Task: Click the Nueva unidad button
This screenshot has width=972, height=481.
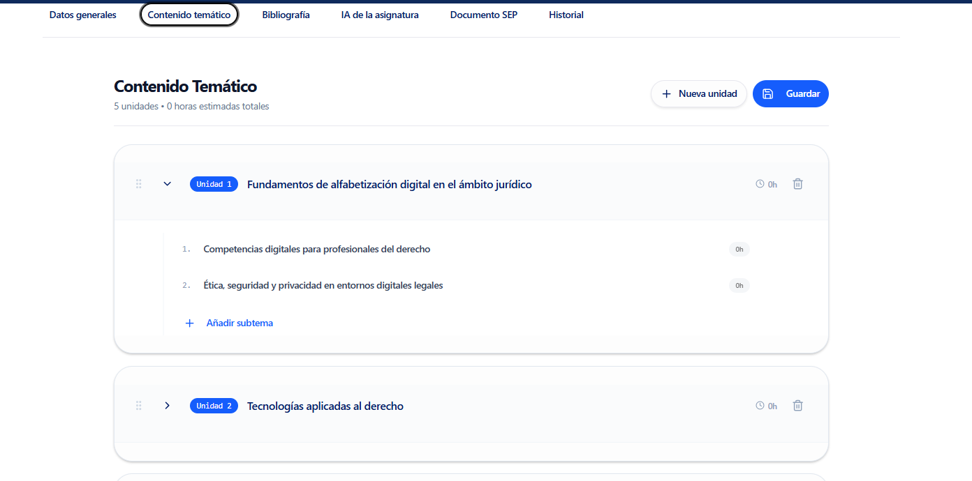Action: [x=699, y=94]
